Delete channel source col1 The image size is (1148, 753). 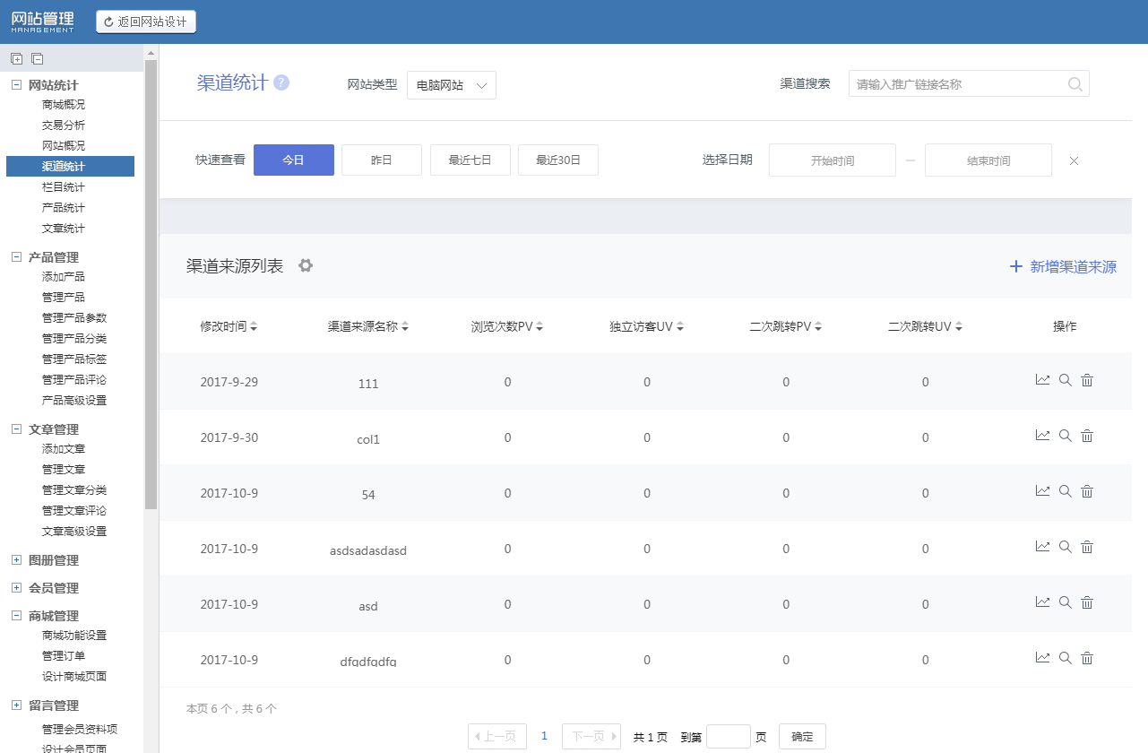click(x=1087, y=436)
